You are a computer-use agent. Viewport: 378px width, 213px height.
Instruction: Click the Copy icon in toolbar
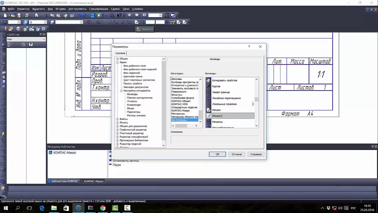pyautogui.click(x=52, y=15)
